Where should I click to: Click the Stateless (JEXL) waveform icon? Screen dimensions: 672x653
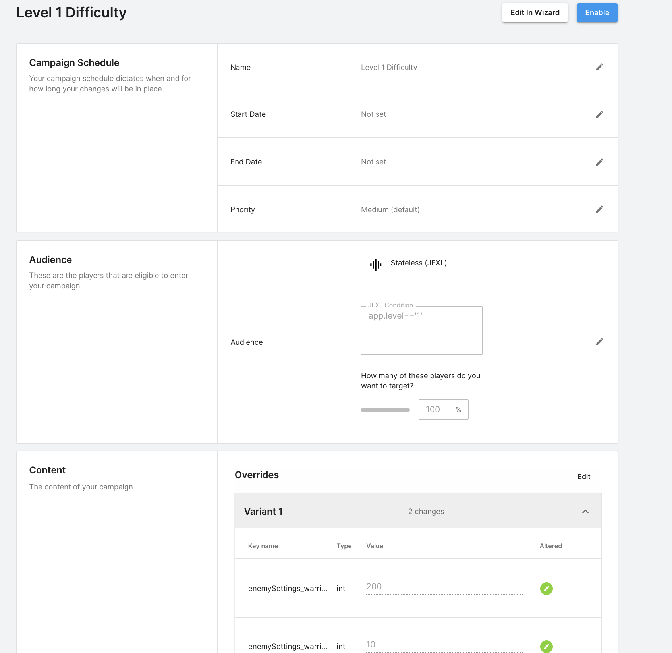point(375,264)
